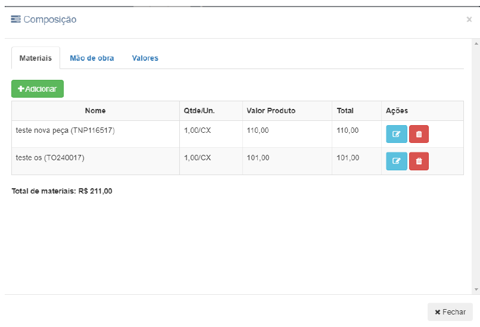Close the Composição dialog with the X
This screenshot has height=327, width=480.
click(469, 20)
